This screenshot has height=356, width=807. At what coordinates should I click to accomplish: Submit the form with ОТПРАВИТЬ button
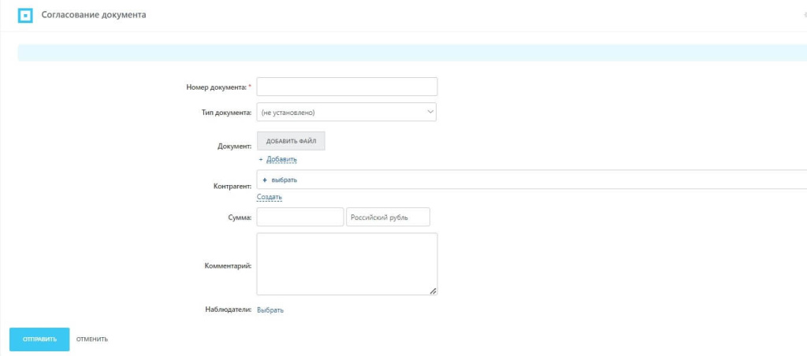pyautogui.click(x=39, y=339)
